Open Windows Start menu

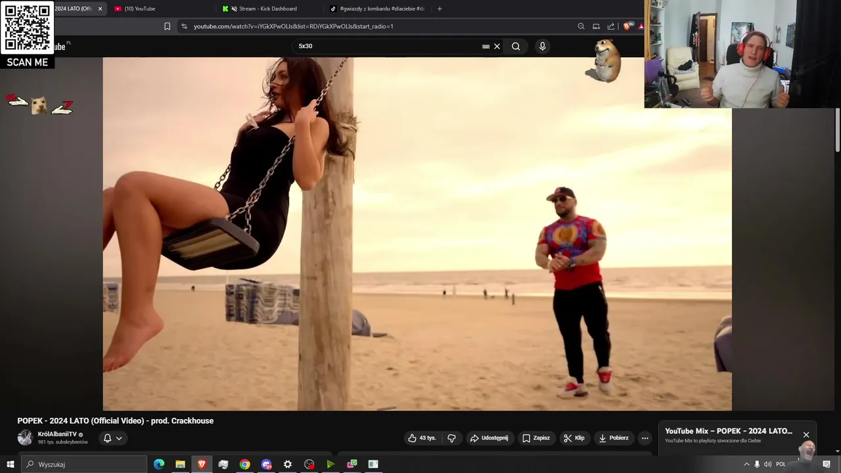pos(10,464)
